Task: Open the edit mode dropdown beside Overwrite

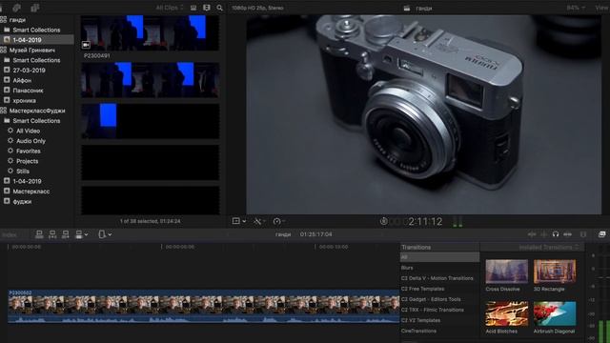Action: point(86,234)
